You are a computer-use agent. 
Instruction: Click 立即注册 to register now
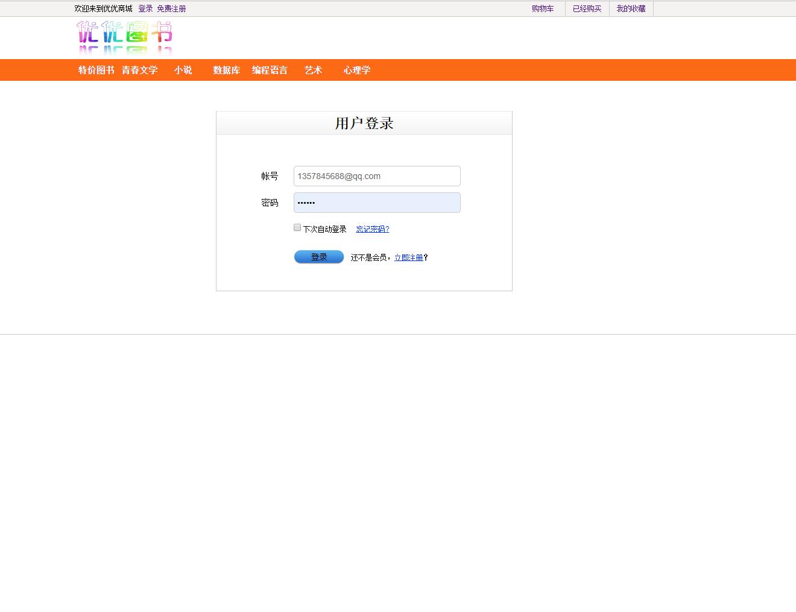click(x=409, y=257)
